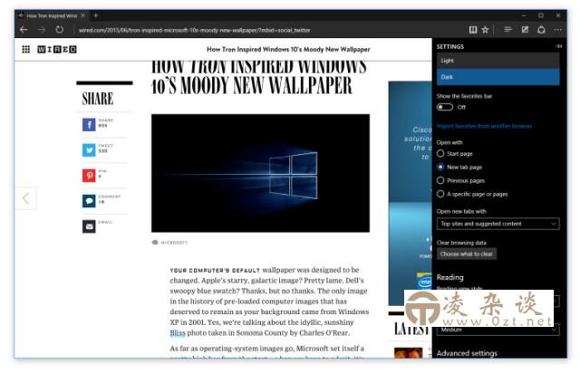
Task: Click the 'Open with' label
Action: [449, 142]
